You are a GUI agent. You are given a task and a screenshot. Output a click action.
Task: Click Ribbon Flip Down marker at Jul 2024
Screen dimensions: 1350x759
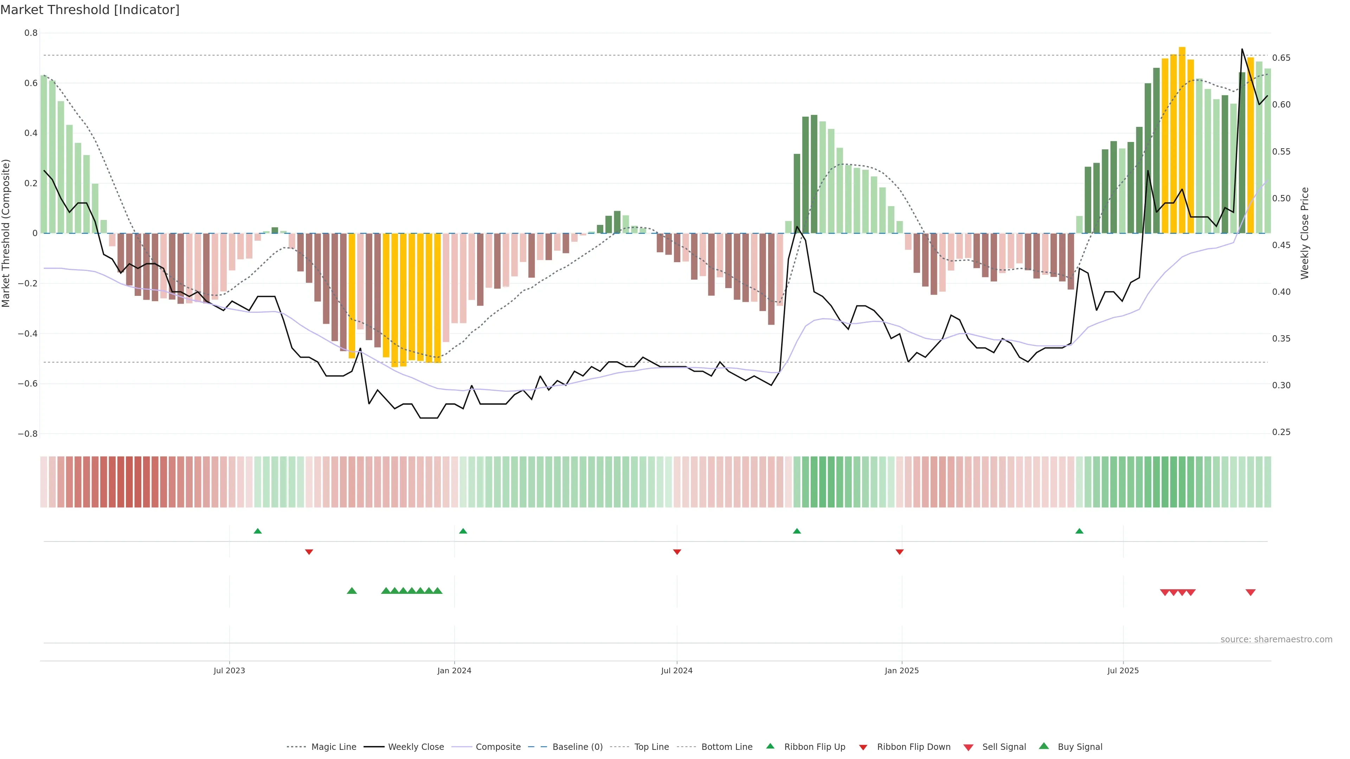pyautogui.click(x=676, y=552)
